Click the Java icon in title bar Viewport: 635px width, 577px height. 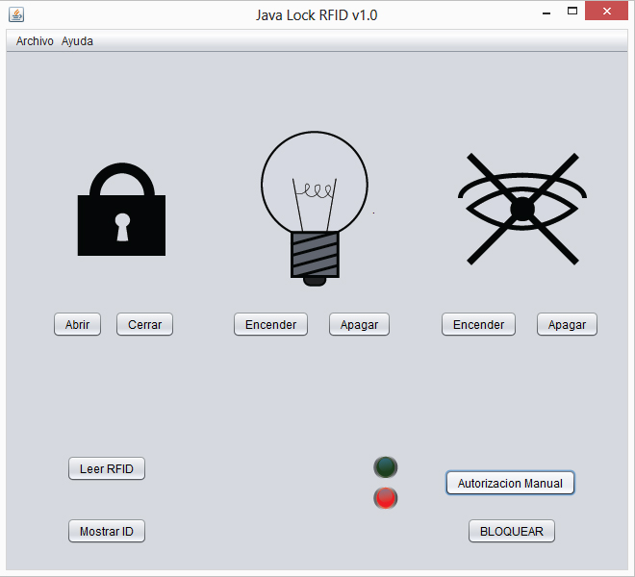click(16, 14)
